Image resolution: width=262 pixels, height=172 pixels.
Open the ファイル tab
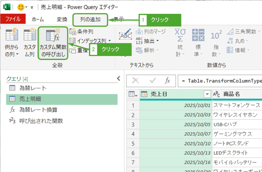[x=13, y=19]
